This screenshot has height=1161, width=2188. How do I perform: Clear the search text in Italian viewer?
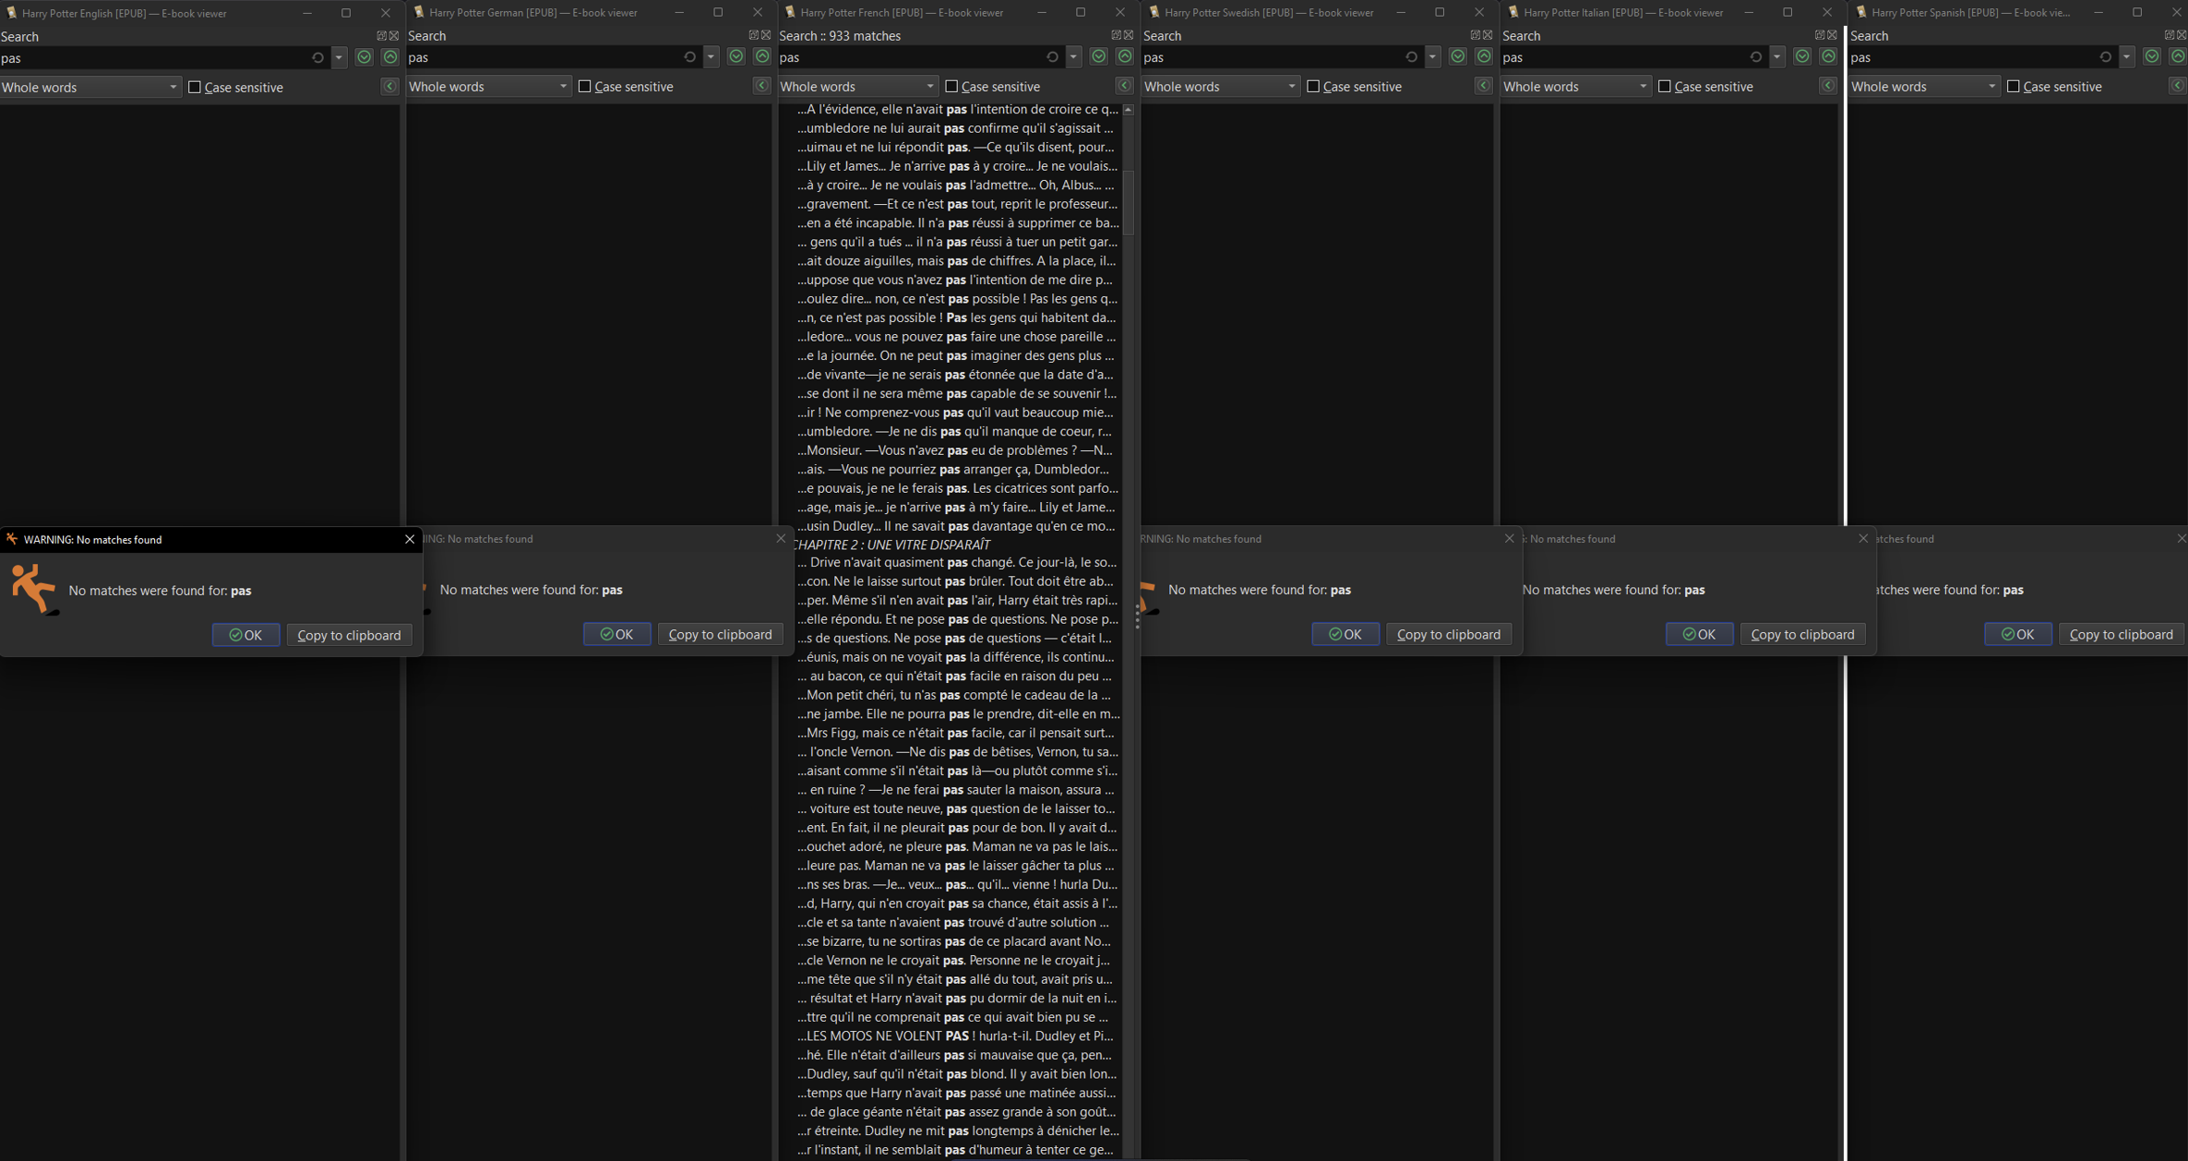(1755, 57)
